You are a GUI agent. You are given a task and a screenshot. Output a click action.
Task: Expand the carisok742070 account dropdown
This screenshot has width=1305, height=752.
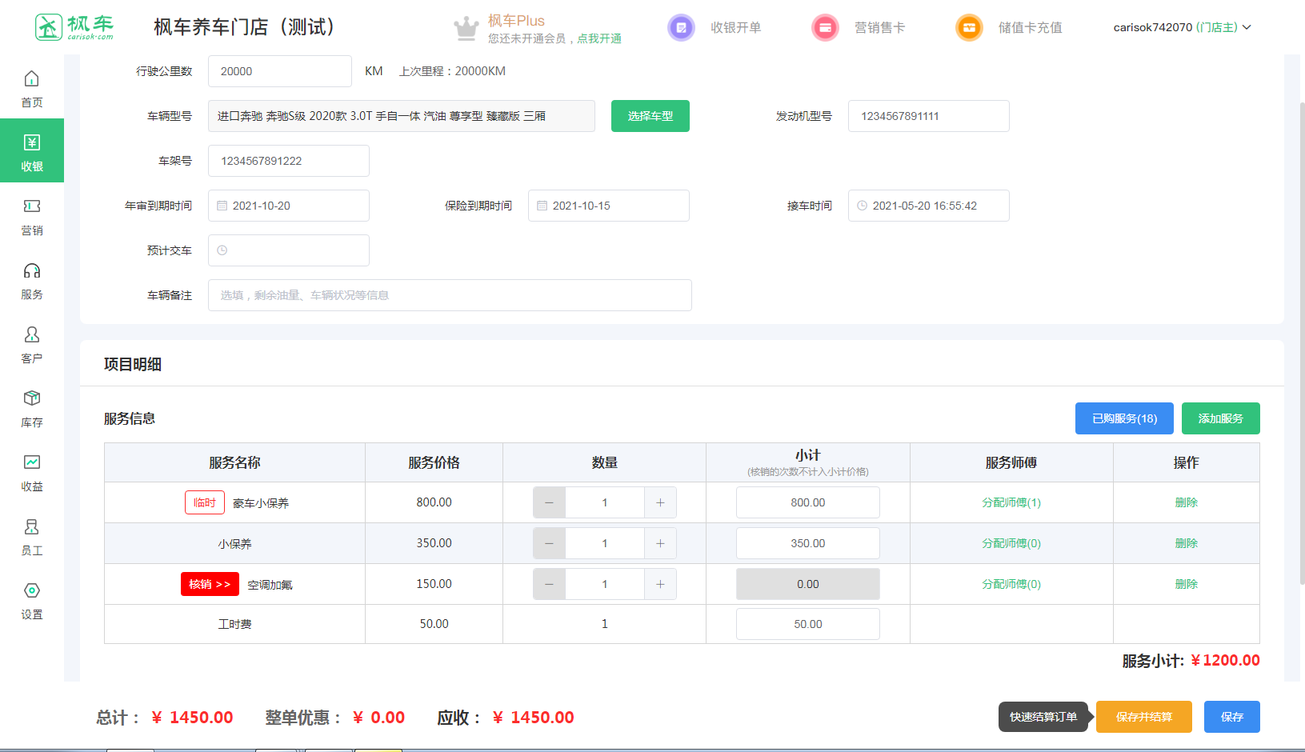(1182, 28)
